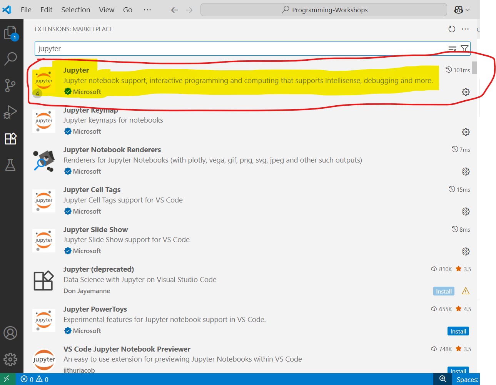Open manage gear for Jupyter Slide Show
This screenshot has height=385, width=496.
pos(466,251)
